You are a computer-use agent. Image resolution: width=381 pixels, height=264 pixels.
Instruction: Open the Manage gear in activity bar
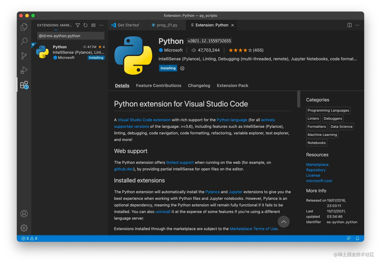pos(24,228)
